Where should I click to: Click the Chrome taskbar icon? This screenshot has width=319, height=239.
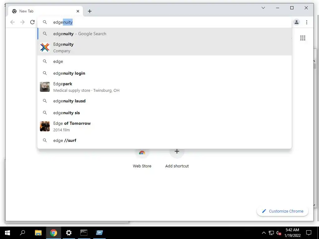[54, 233]
